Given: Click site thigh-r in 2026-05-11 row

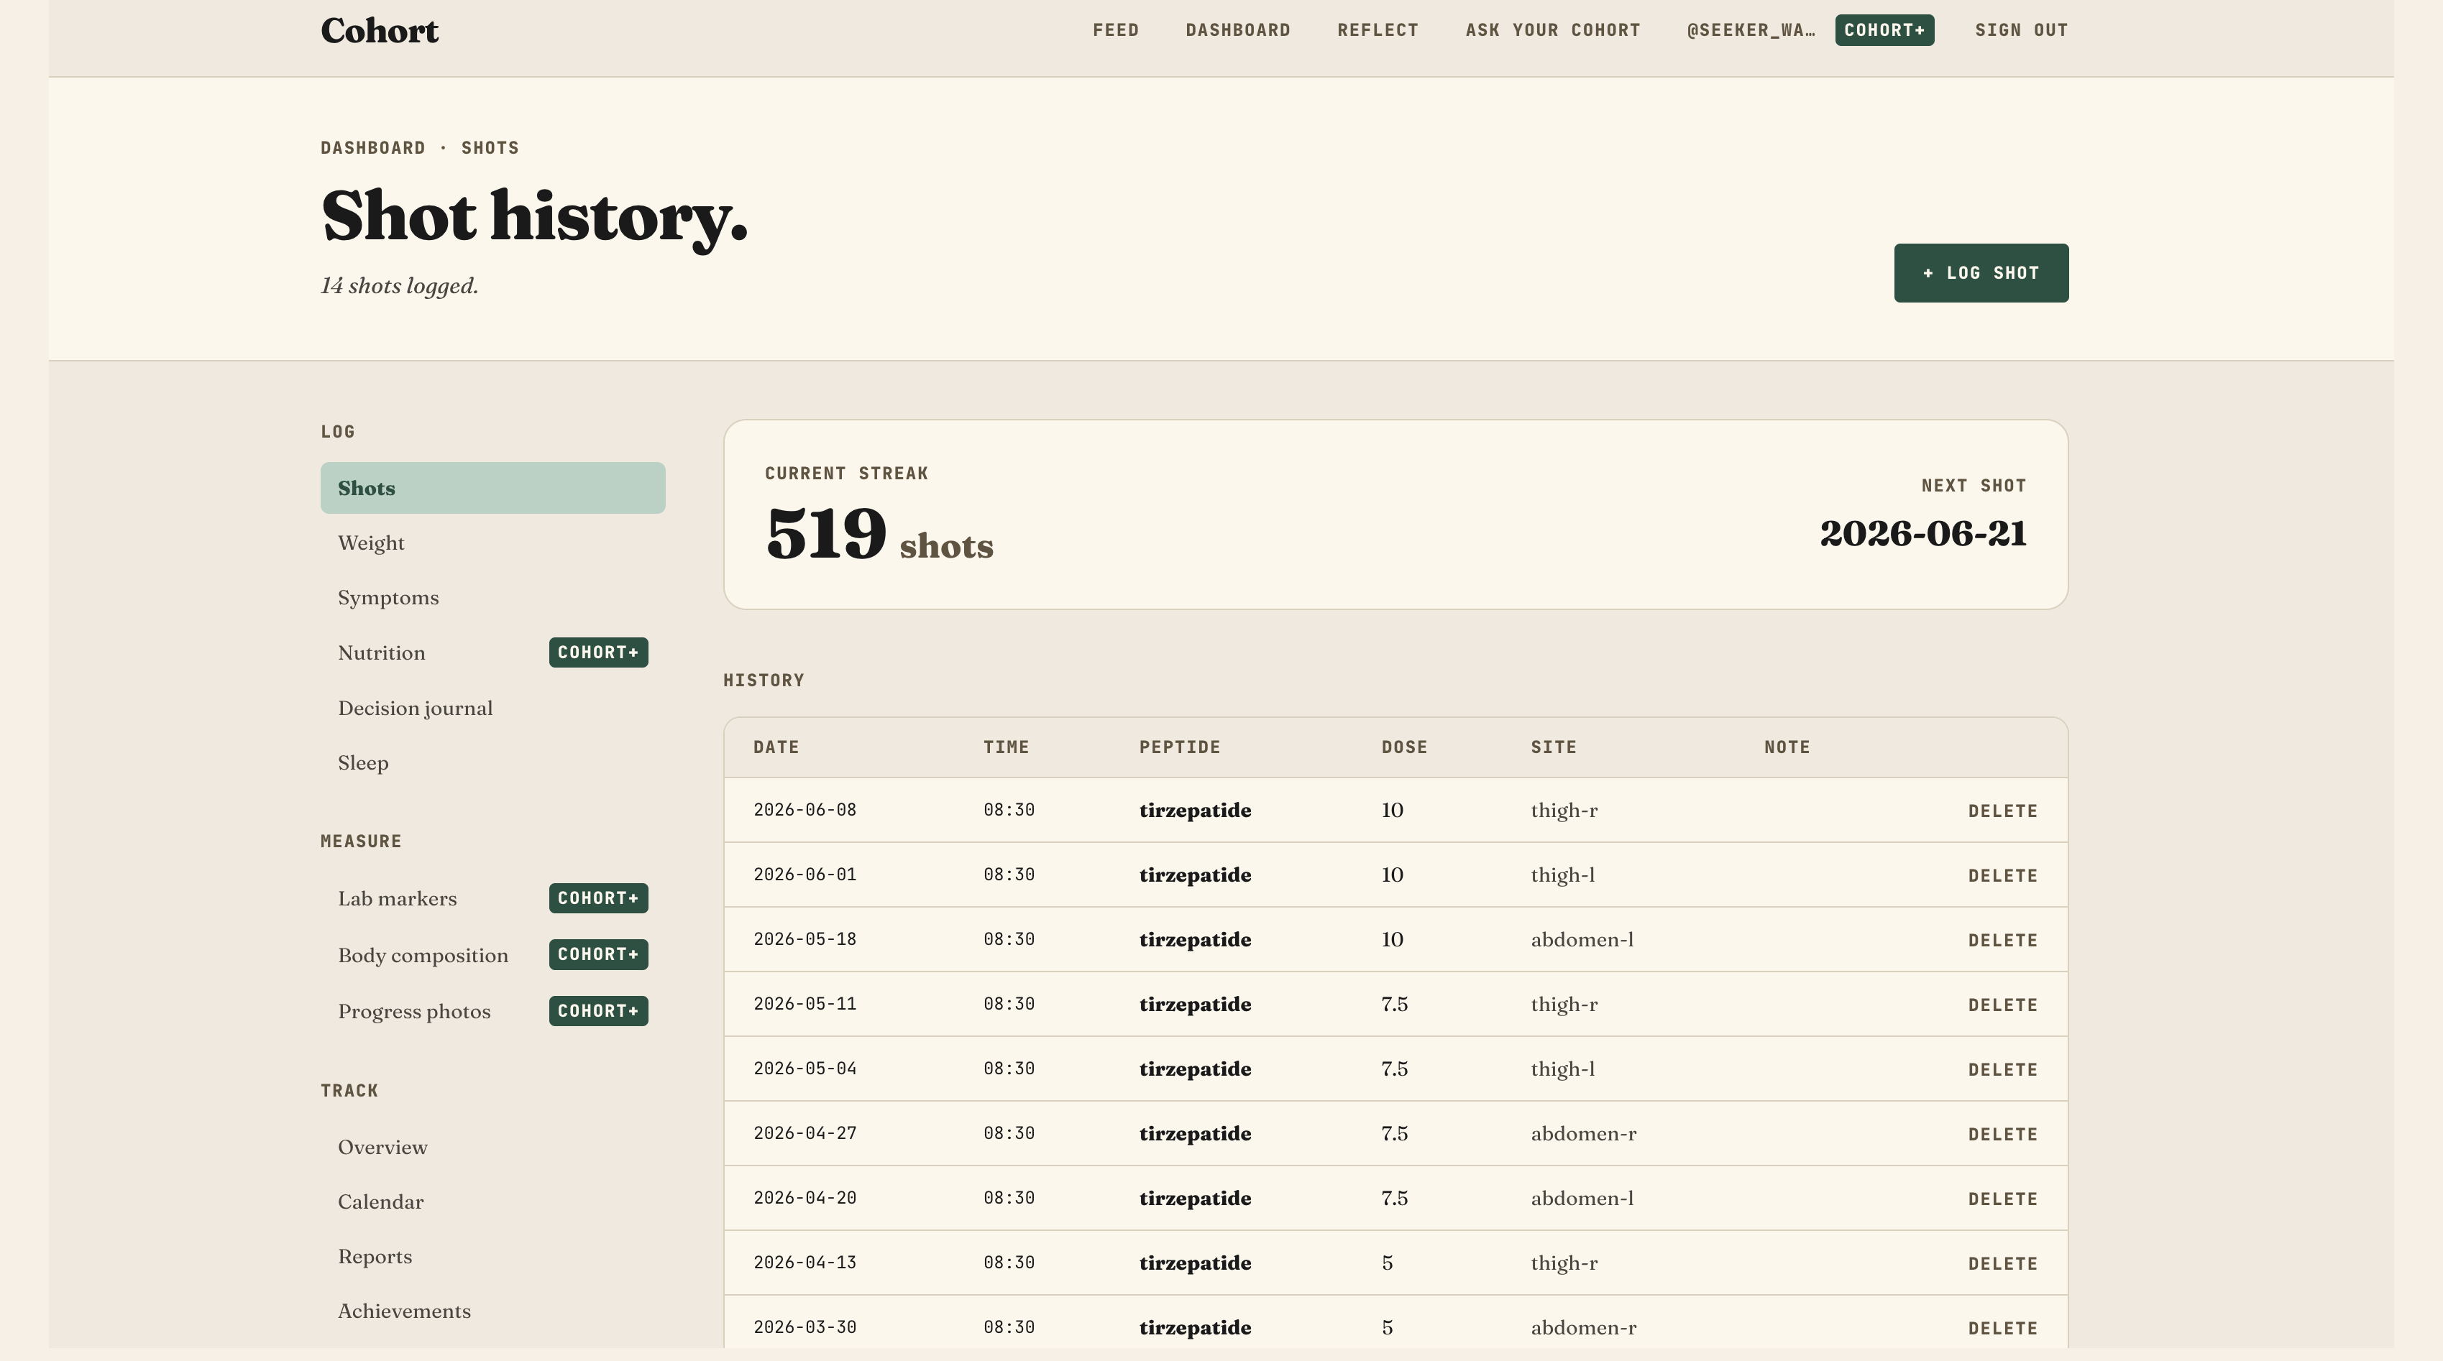Looking at the screenshot, I should [1564, 1004].
